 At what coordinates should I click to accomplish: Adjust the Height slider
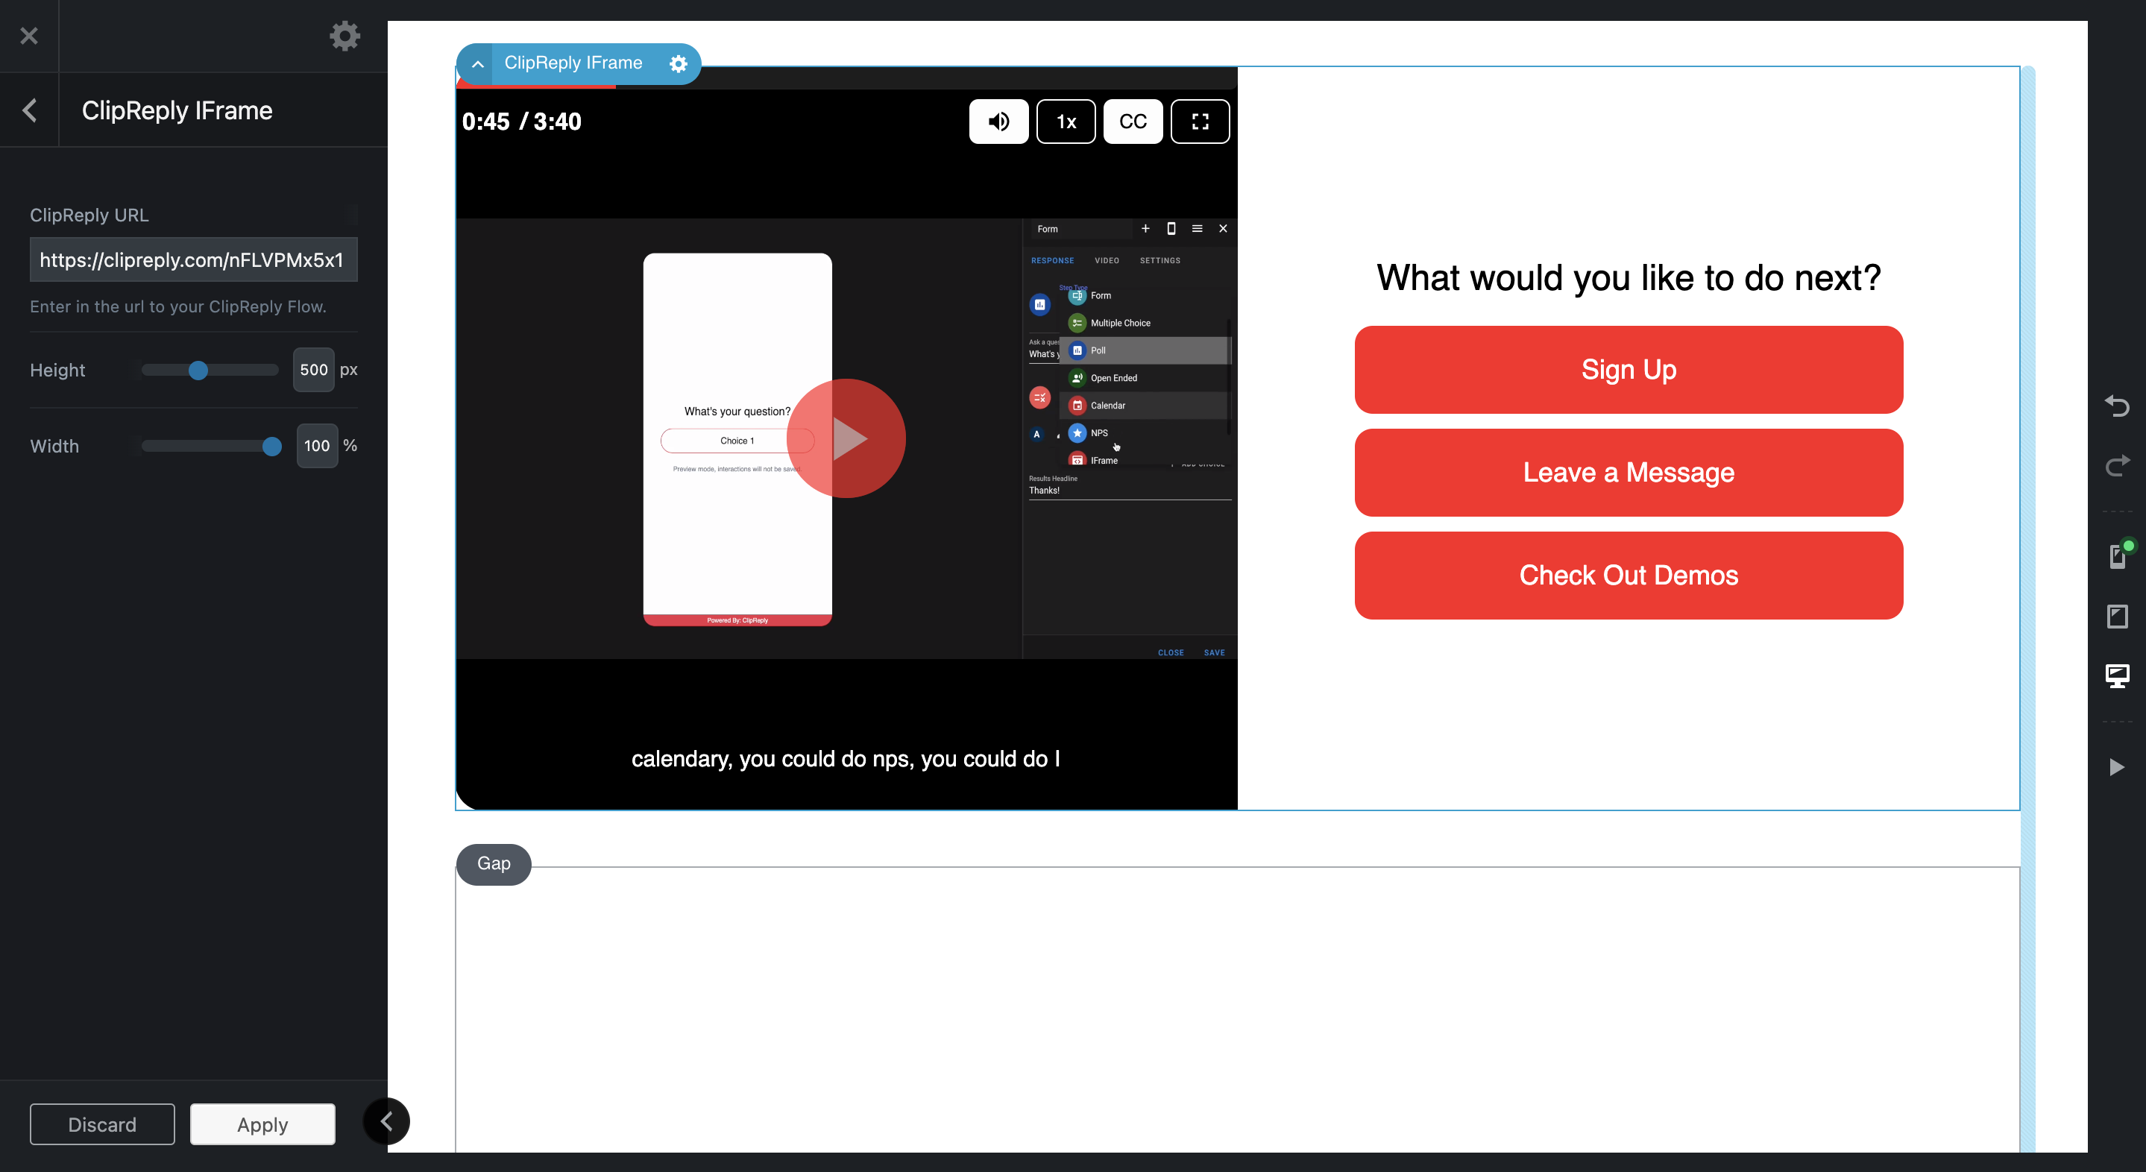click(198, 370)
